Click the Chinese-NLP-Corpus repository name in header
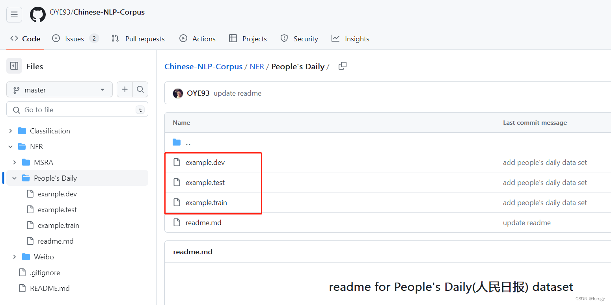Screen dimensions: 611x305 pos(109,12)
